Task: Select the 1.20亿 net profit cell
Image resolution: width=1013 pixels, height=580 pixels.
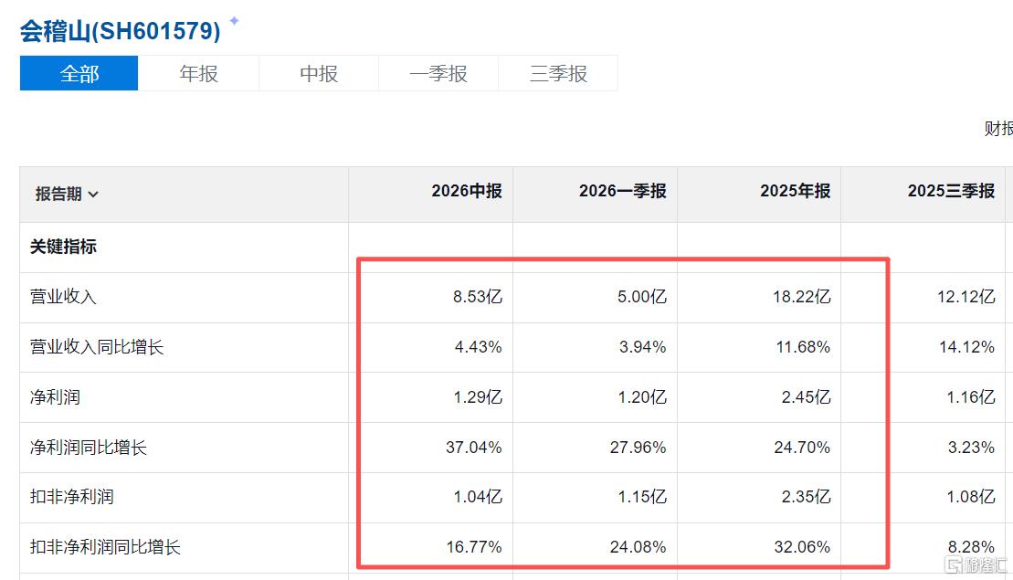Action: 642,396
